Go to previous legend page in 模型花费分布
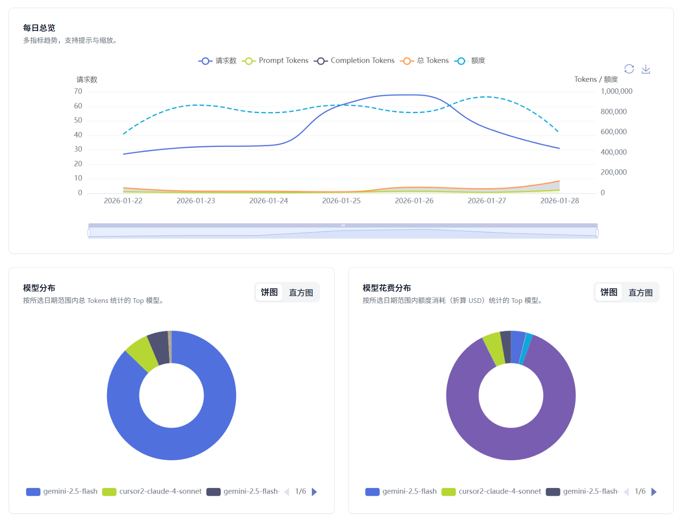 click(x=626, y=491)
